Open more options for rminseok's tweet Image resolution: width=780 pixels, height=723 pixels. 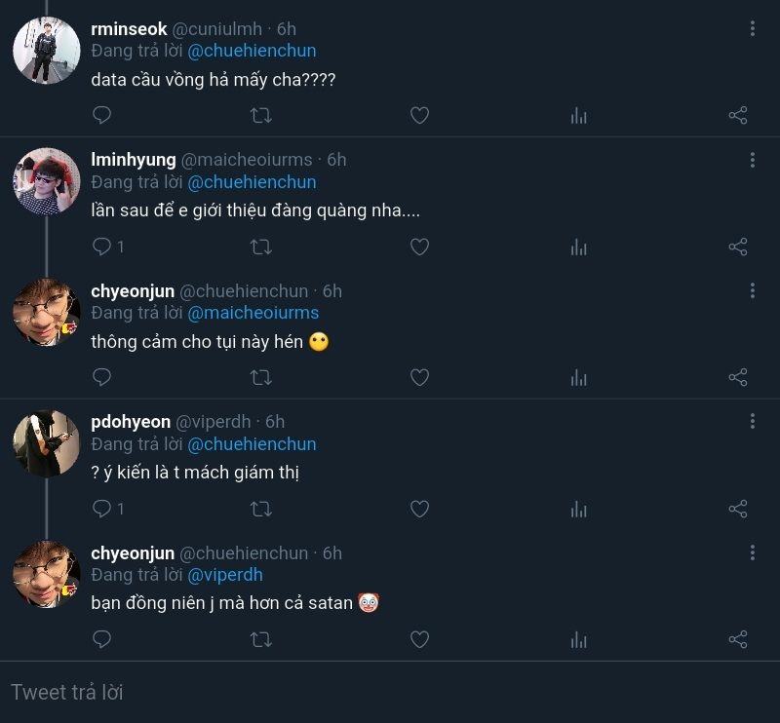click(753, 29)
